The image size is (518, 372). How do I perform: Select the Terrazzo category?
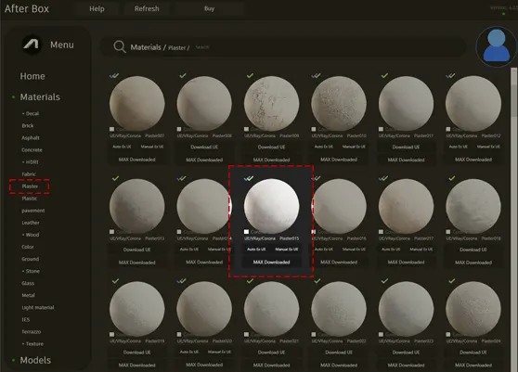tap(32, 331)
